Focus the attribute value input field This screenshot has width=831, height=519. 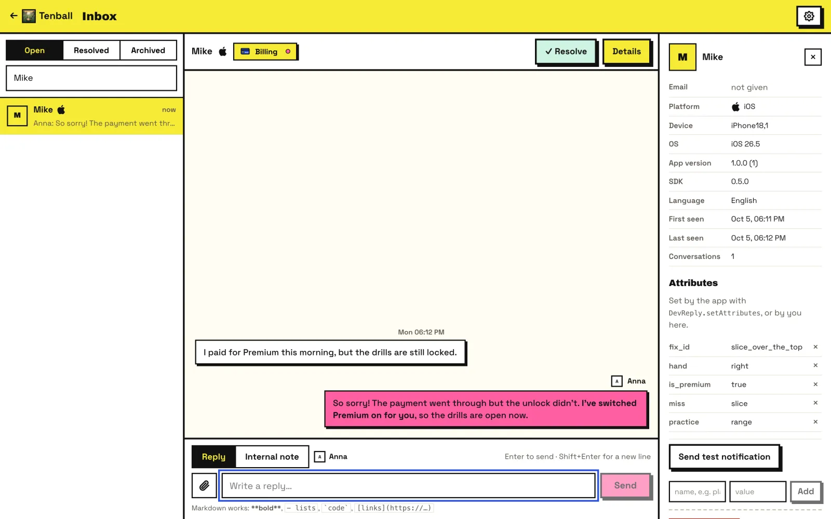tap(758, 491)
